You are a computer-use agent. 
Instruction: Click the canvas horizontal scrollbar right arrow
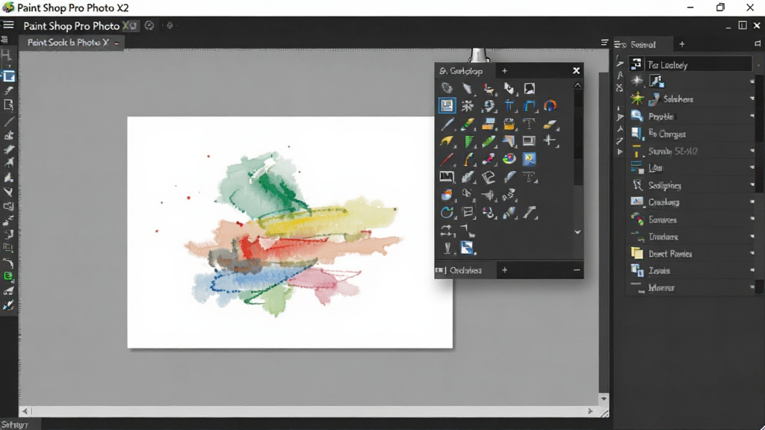click(x=590, y=411)
